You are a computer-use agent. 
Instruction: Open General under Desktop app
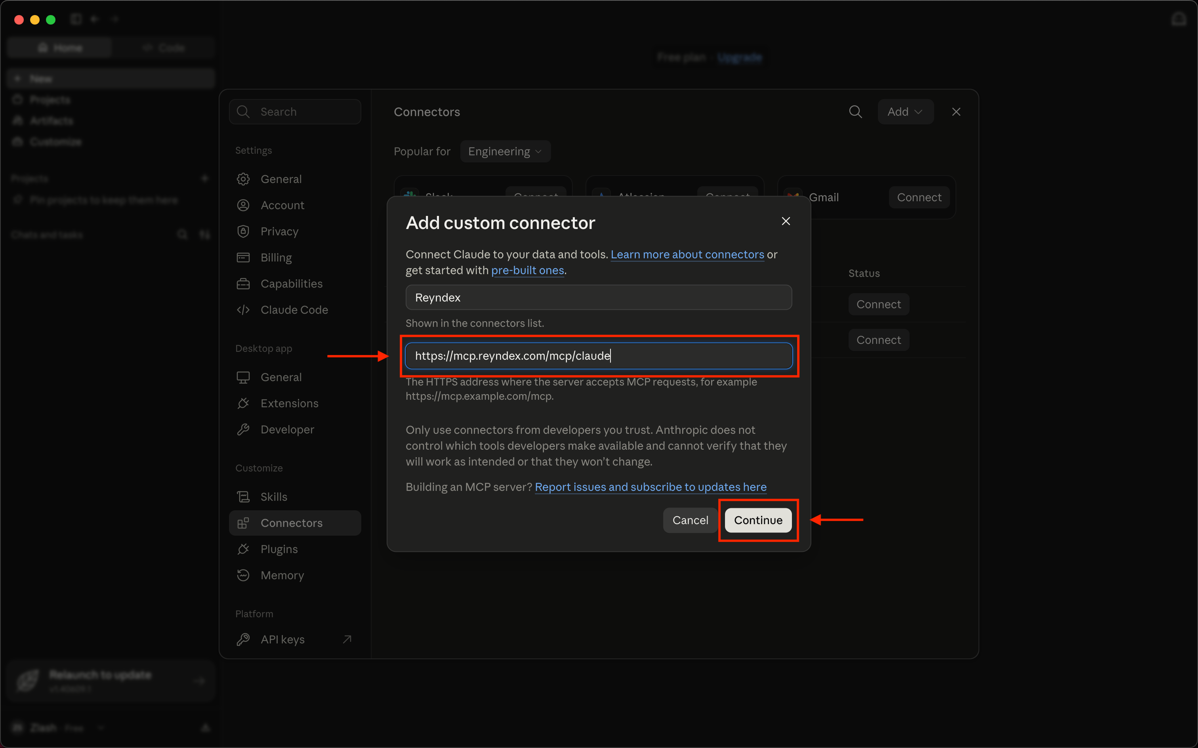coord(295,377)
